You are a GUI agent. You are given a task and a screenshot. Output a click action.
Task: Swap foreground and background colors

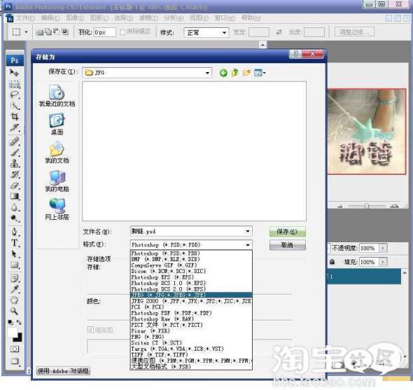point(19,322)
